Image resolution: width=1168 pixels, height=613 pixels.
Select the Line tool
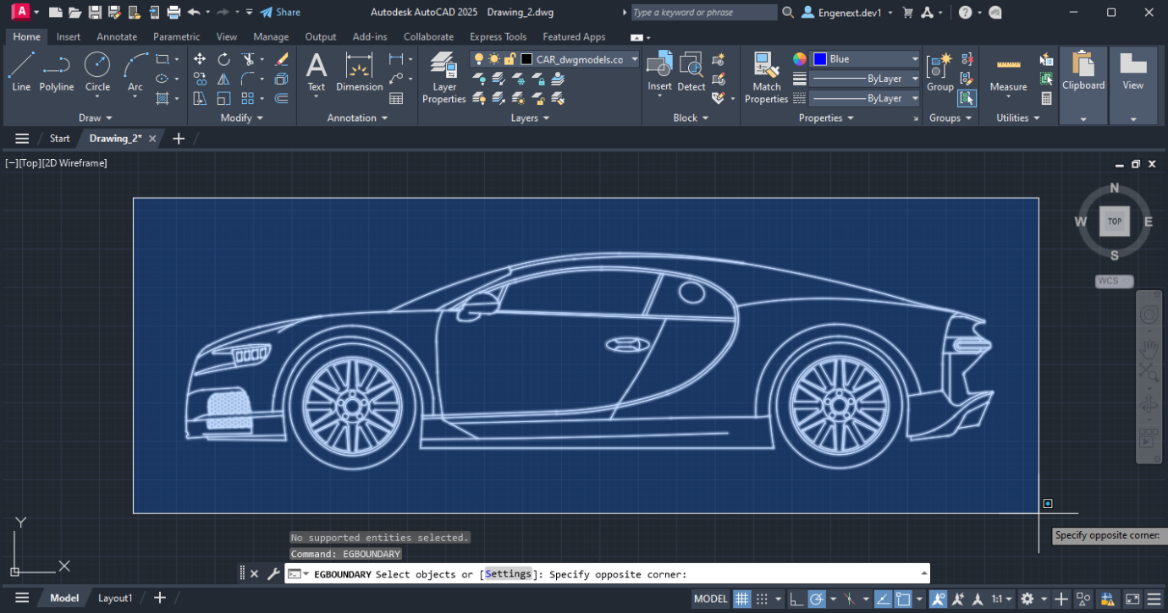[x=21, y=72]
